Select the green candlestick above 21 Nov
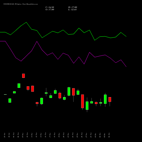 click(x=69, y=91)
